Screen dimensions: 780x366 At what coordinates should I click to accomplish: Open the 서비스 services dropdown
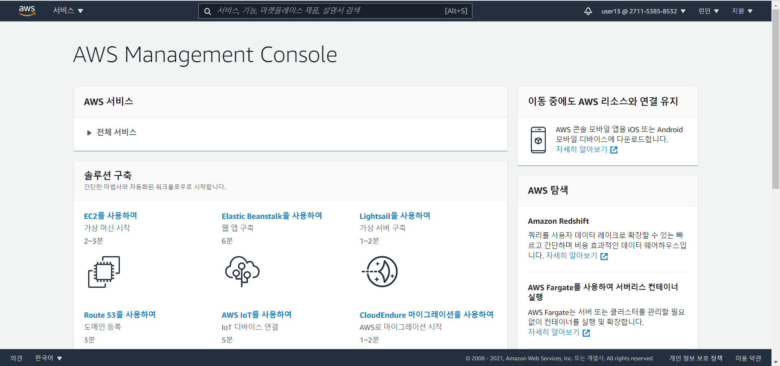[68, 11]
